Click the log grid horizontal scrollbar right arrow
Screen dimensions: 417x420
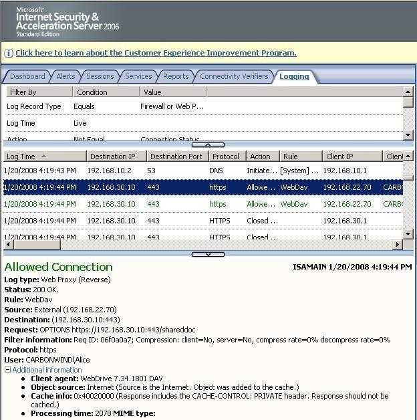pyautogui.click(x=398, y=245)
